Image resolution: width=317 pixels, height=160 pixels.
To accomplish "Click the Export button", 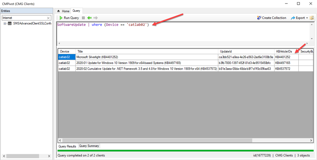I will [x=298, y=18].
